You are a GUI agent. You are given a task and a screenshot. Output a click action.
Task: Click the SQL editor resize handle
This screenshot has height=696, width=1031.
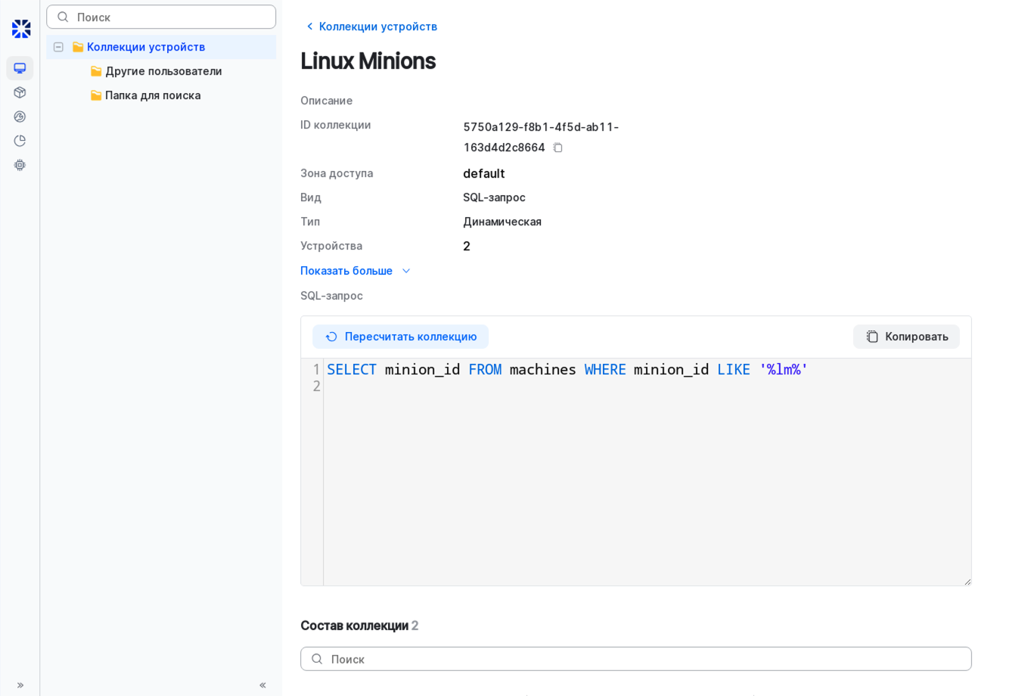click(967, 581)
